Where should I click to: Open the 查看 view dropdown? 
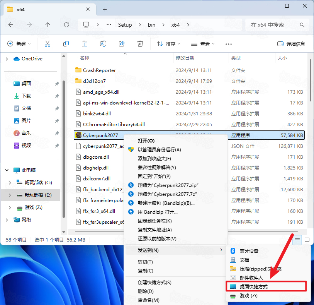click(x=203, y=44)
